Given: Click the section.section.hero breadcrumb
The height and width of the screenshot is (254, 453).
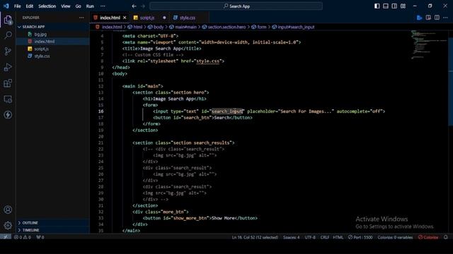Looking at the screenshot, I should coord(224,27).
